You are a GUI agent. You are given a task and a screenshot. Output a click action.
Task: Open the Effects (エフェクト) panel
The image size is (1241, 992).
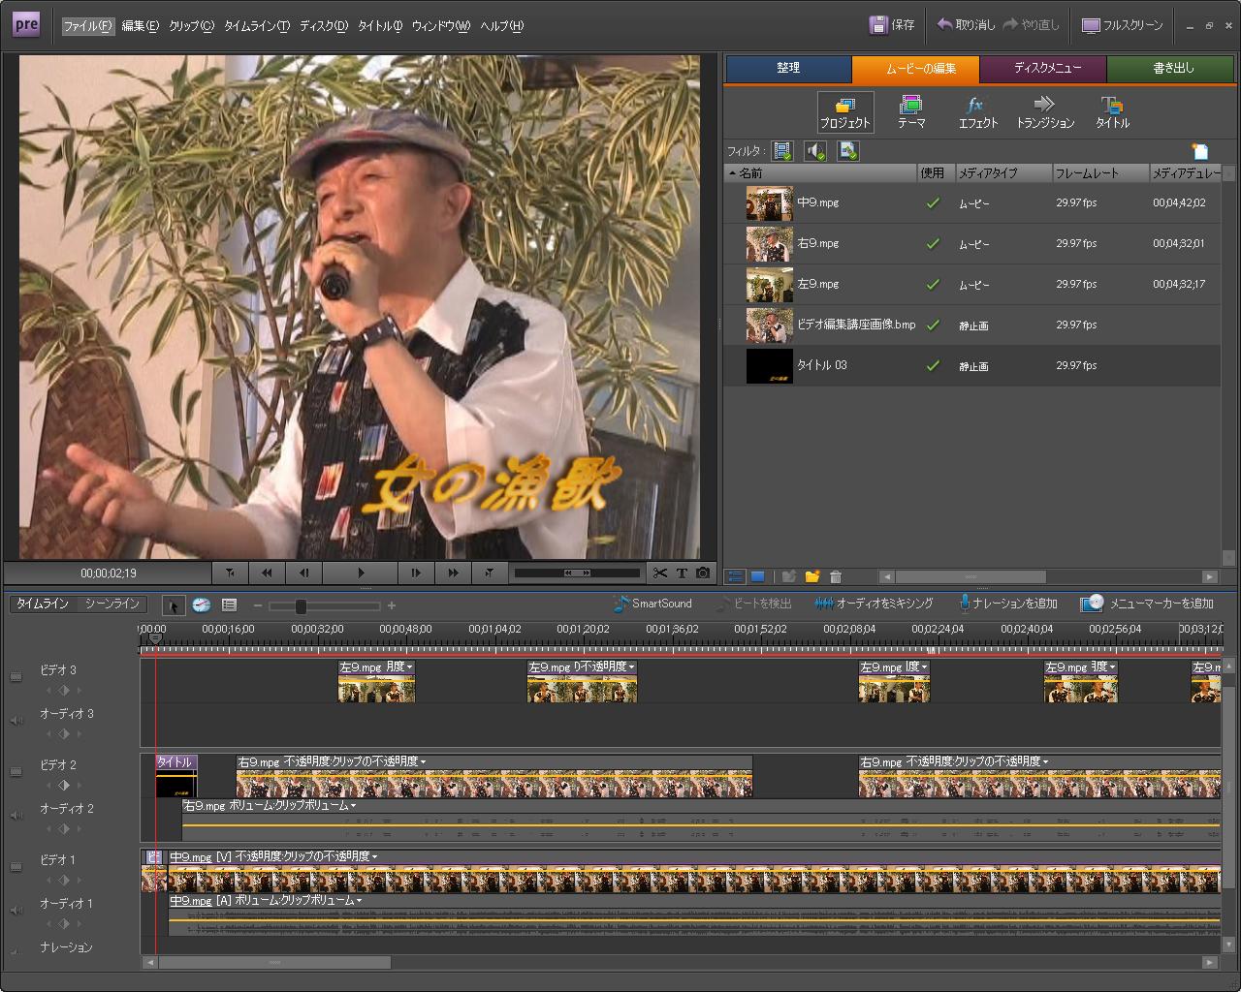click(977, 112)
